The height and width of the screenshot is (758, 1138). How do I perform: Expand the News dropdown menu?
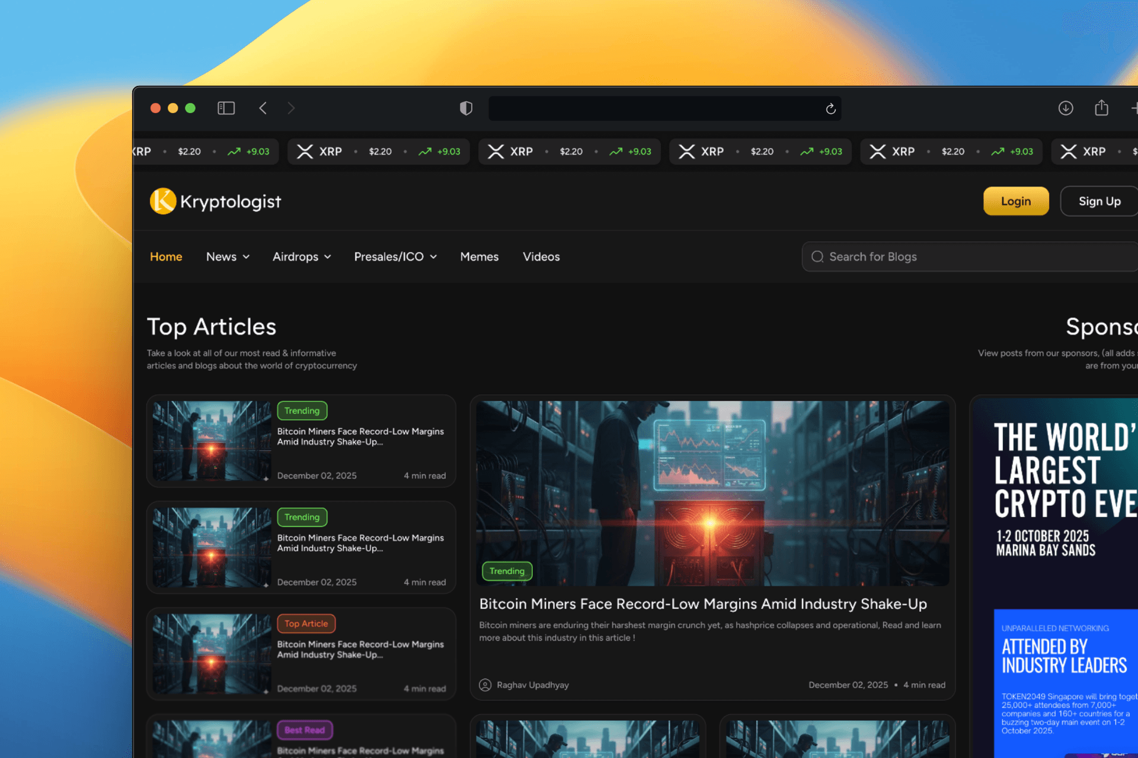[x=228, y=256]
